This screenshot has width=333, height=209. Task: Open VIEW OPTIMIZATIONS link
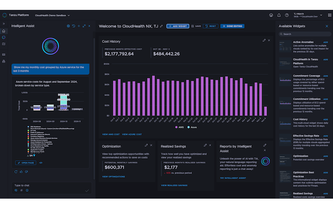point(113,176)
